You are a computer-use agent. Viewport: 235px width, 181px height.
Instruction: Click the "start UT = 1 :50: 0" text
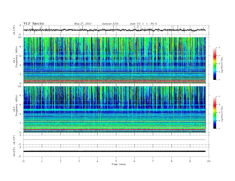[x=143, y=24]
